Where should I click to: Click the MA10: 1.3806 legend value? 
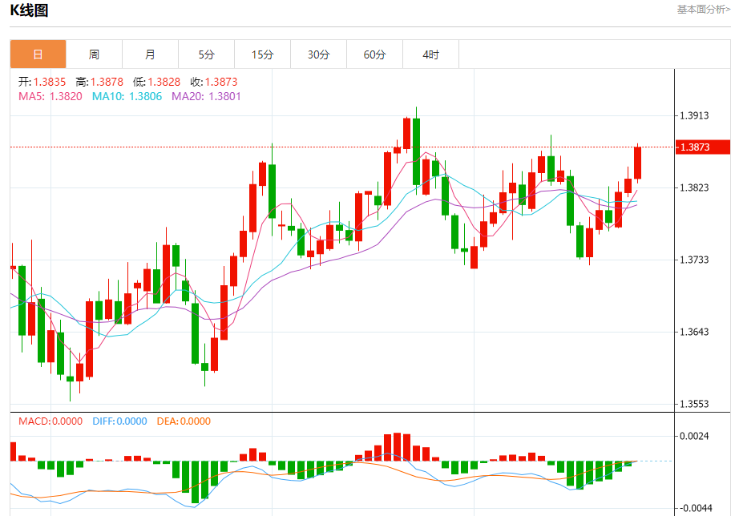[127, 96]
